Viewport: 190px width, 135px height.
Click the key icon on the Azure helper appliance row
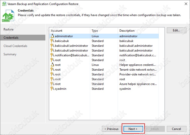[52, 84]
